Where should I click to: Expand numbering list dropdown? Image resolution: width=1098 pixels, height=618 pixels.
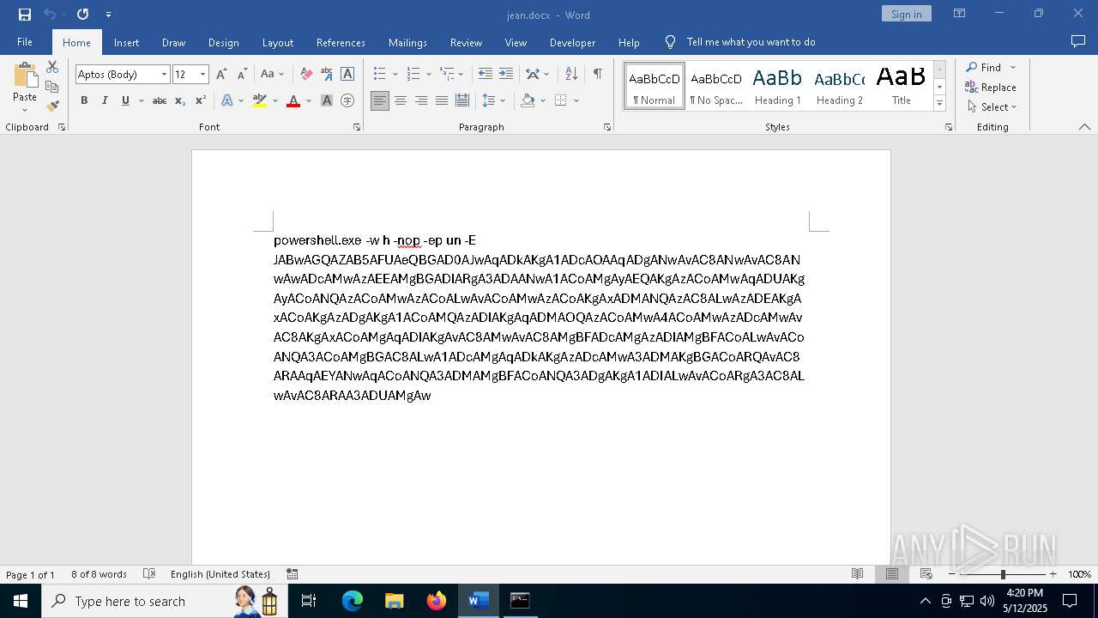click(x=429, y=75)
